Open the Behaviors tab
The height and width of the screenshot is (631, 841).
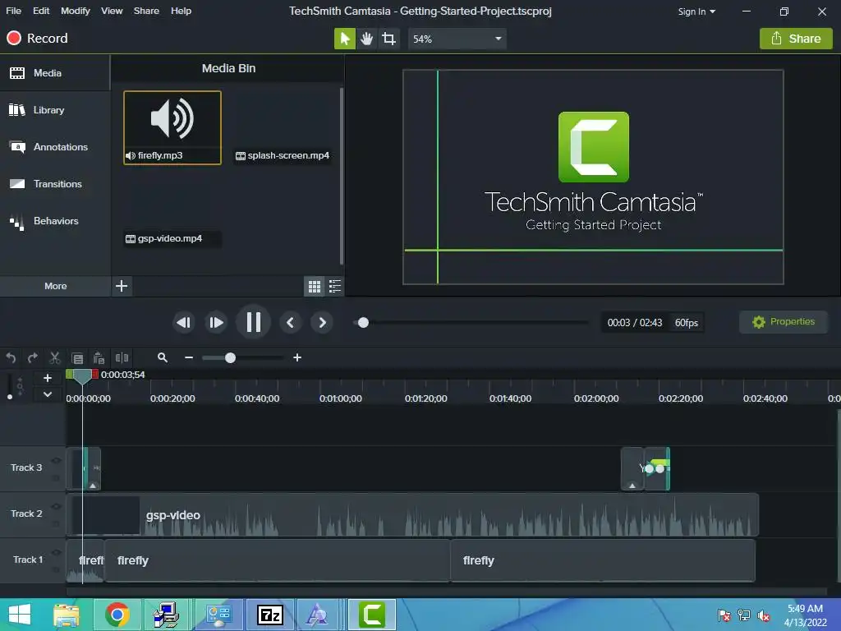55,221
